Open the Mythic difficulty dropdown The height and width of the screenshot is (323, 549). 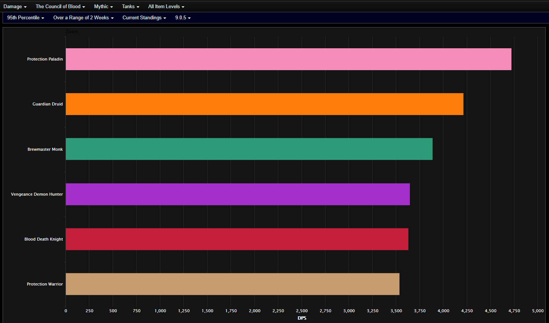tap(103, 6)
